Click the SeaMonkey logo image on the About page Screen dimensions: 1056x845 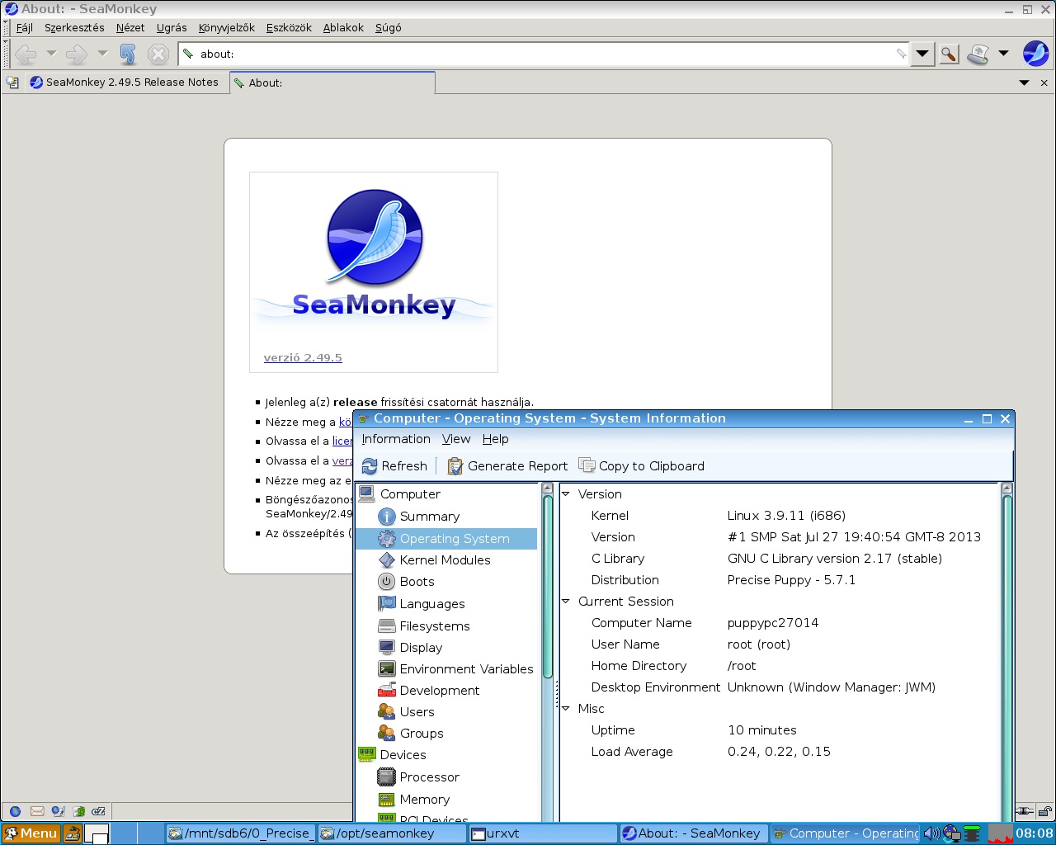(x=374, y=256)
